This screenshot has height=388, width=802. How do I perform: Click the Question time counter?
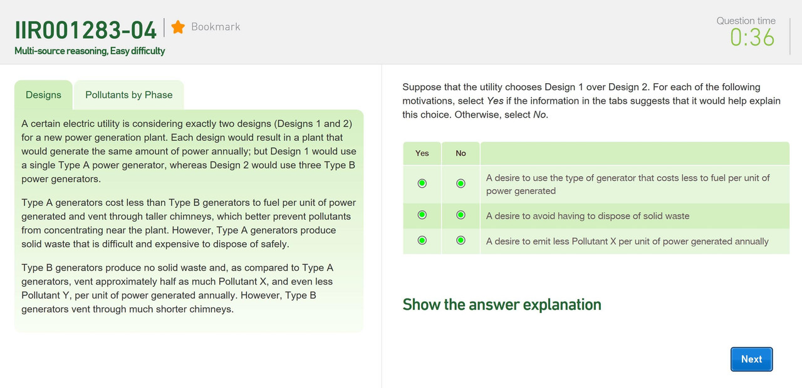(752, 38)
